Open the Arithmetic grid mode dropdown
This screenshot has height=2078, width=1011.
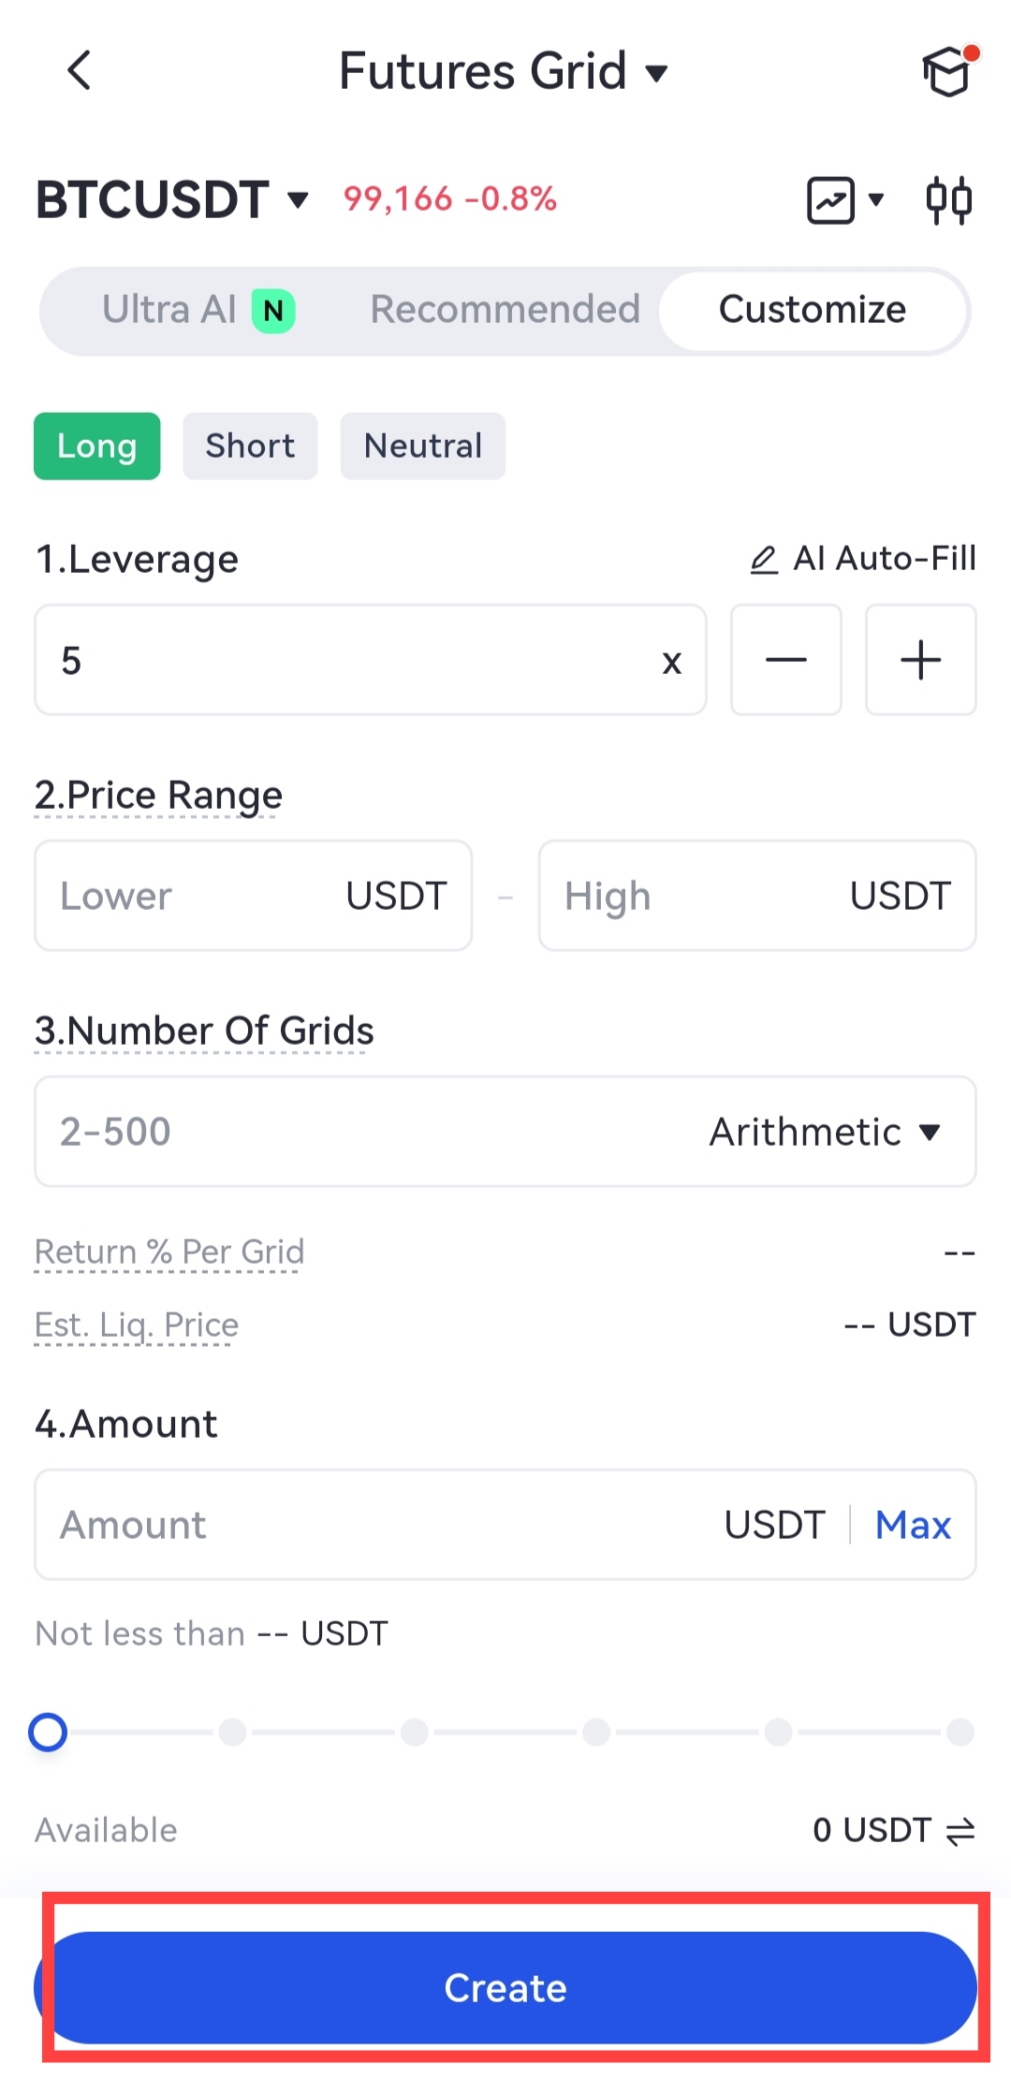[824, 1132]
